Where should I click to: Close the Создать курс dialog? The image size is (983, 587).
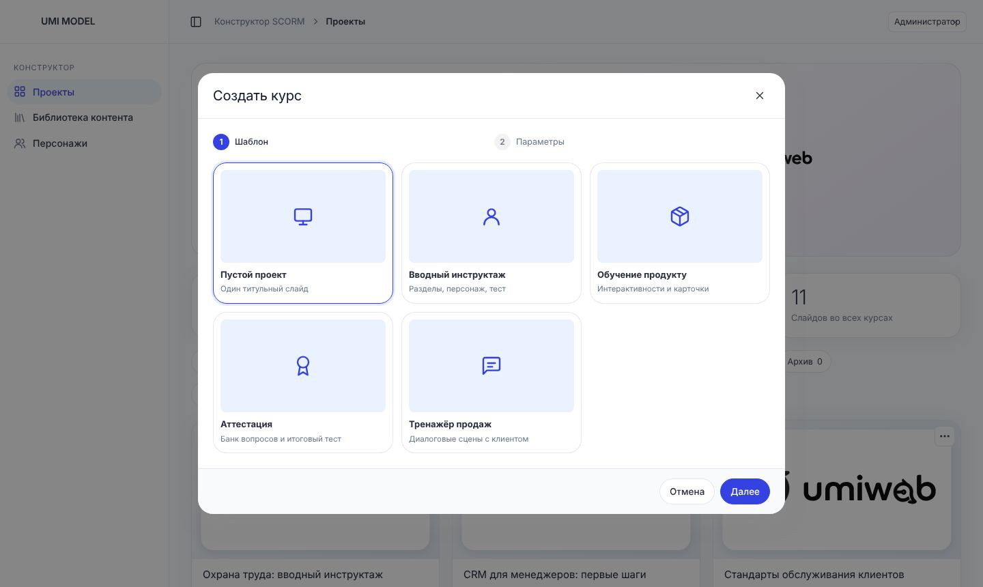pyautogui.click(x=760, y=96)
